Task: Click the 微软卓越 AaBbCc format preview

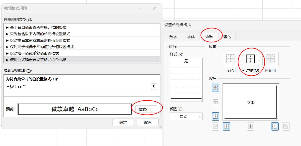Action: pyautogui.click(x=75, y=109)
